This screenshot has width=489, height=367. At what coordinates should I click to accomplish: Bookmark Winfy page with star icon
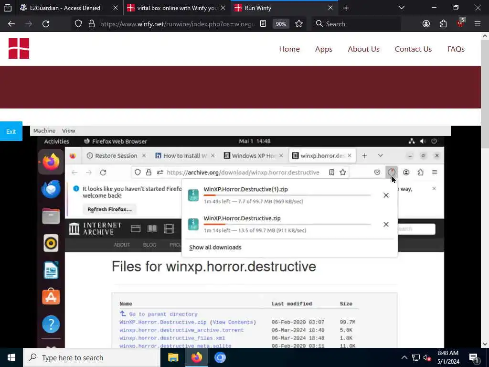[x=299, y=24]
